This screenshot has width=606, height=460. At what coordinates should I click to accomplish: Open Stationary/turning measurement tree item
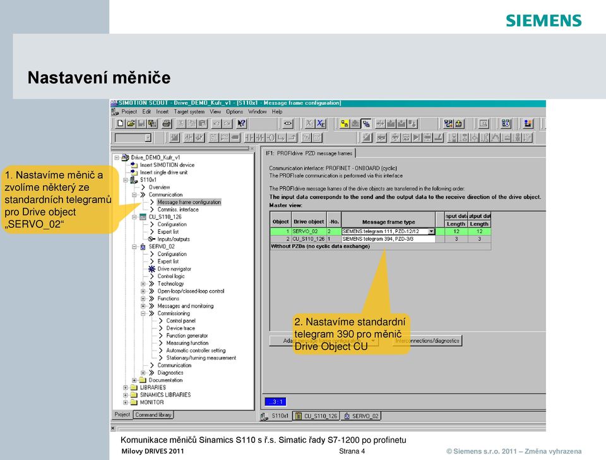201,358
